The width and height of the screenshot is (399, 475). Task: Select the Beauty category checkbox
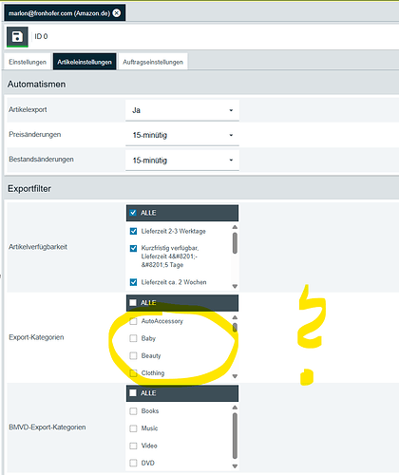pyautogui.click(x=133, y=355)
